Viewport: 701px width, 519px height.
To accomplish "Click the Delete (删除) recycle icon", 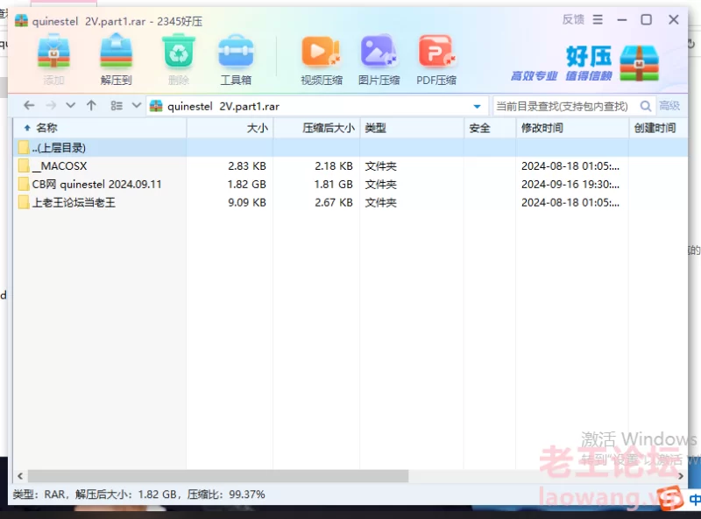I will tap(179, 53).
